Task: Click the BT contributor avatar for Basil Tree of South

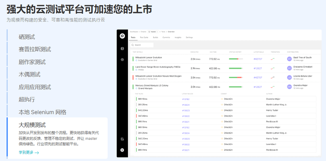Action: [289, 59]
